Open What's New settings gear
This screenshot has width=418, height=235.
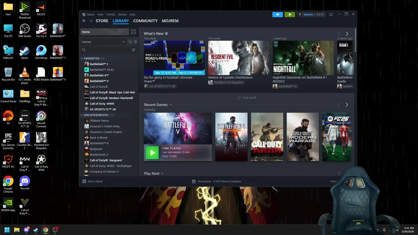click(x=166, y=34)
